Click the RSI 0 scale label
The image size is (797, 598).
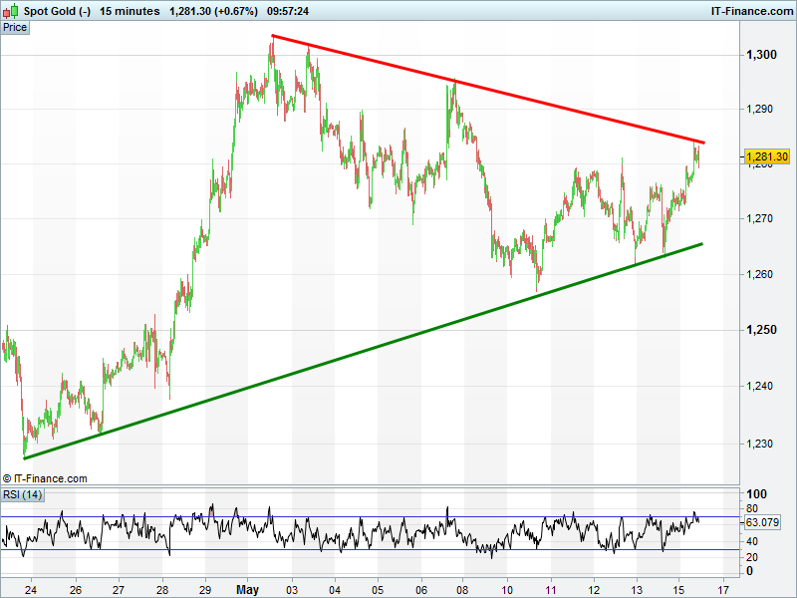point(749,571)
